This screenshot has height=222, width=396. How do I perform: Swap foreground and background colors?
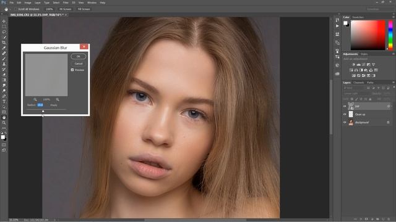tap(6, 133)
